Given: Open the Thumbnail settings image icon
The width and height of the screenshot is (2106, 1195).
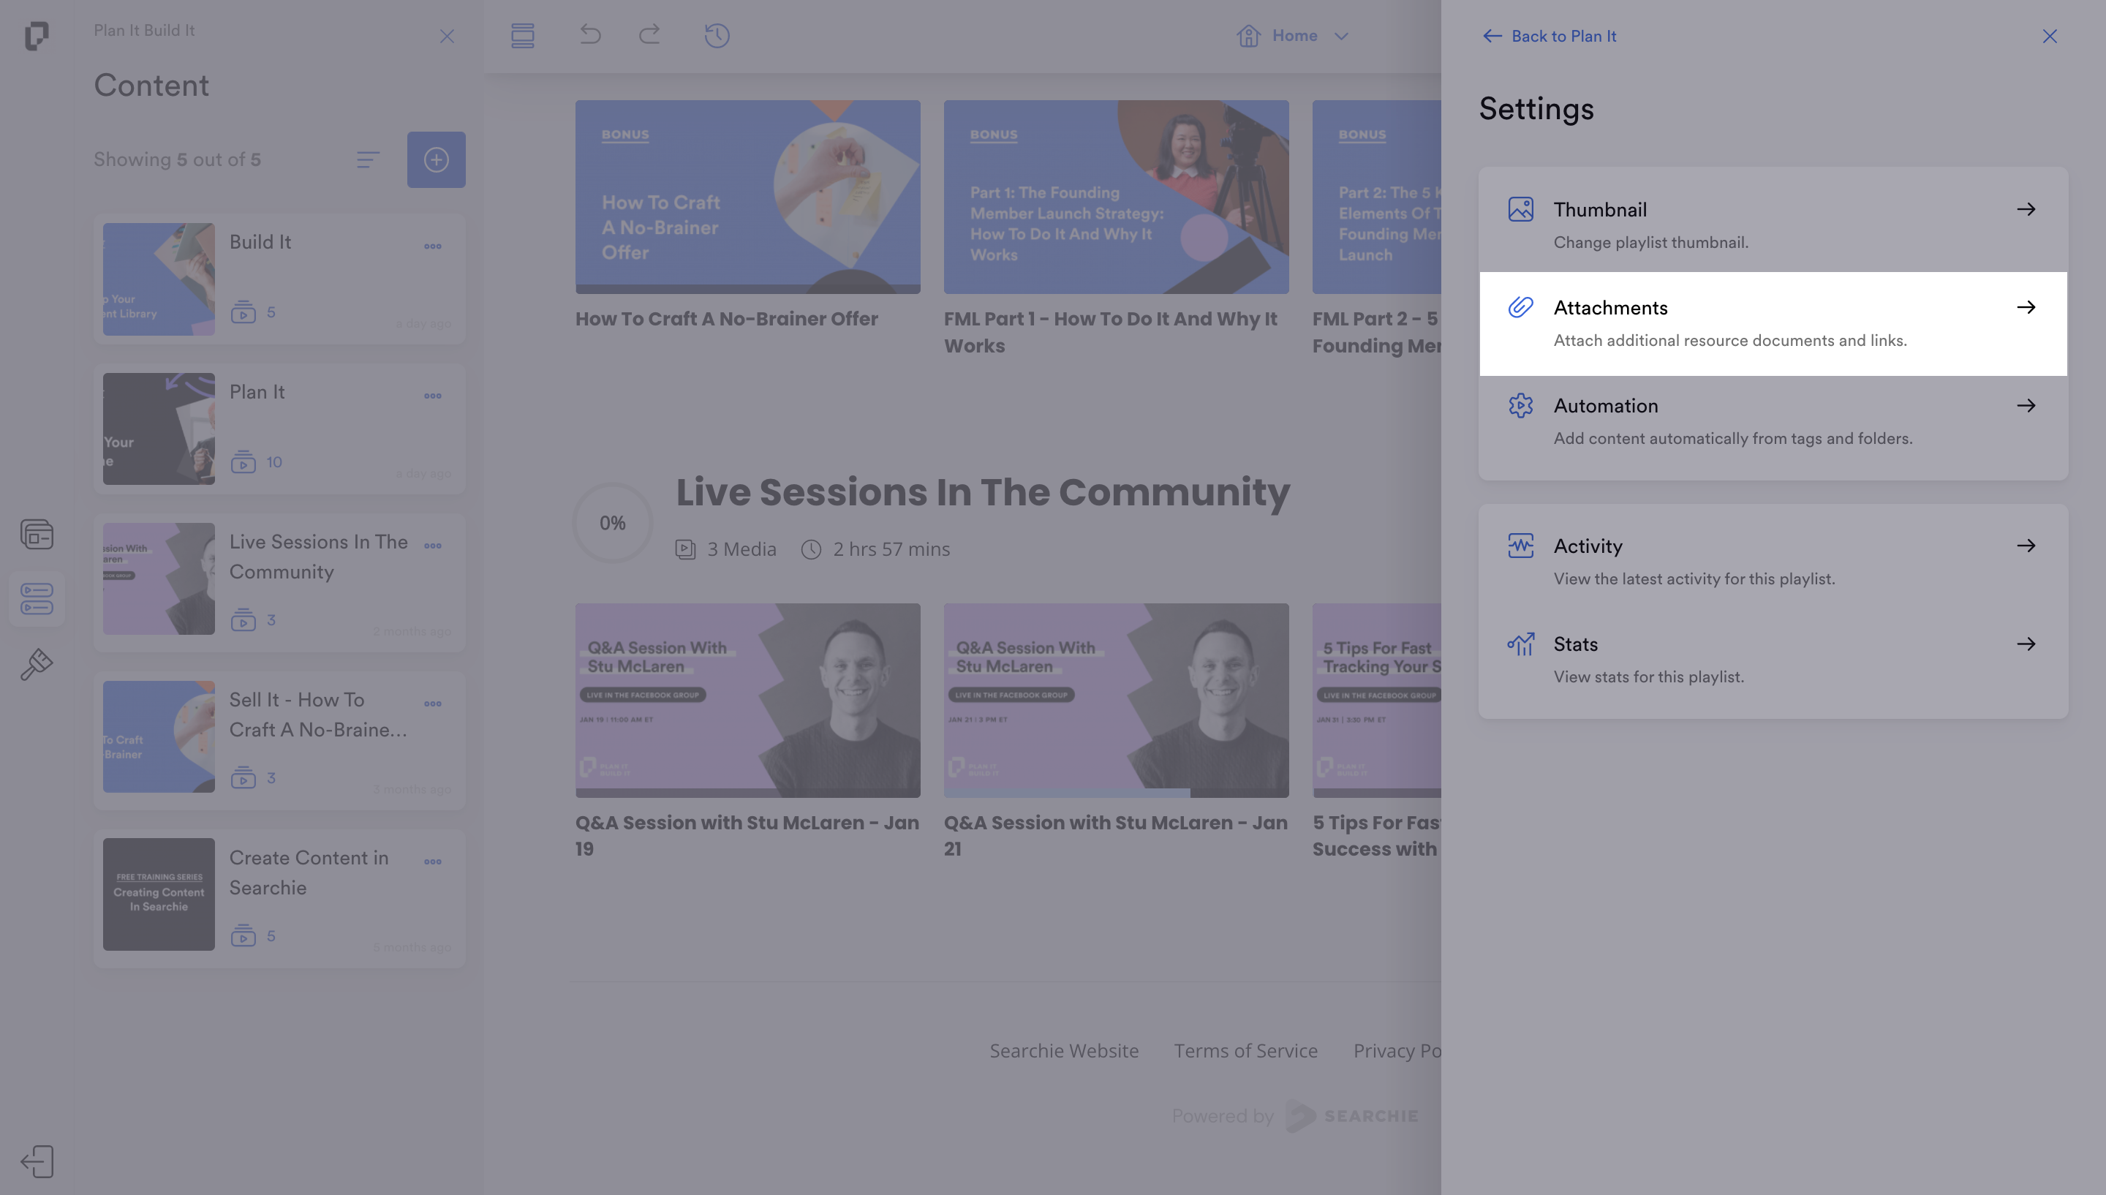Looking at the screenshot, I should (1520, 209).
